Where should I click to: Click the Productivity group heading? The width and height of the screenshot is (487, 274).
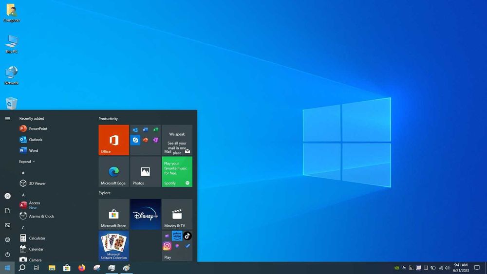point(108,119)
